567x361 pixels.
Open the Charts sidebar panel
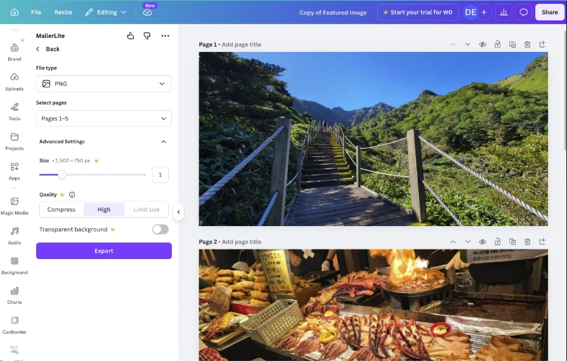pyautogui.click(x=15, y=296)
